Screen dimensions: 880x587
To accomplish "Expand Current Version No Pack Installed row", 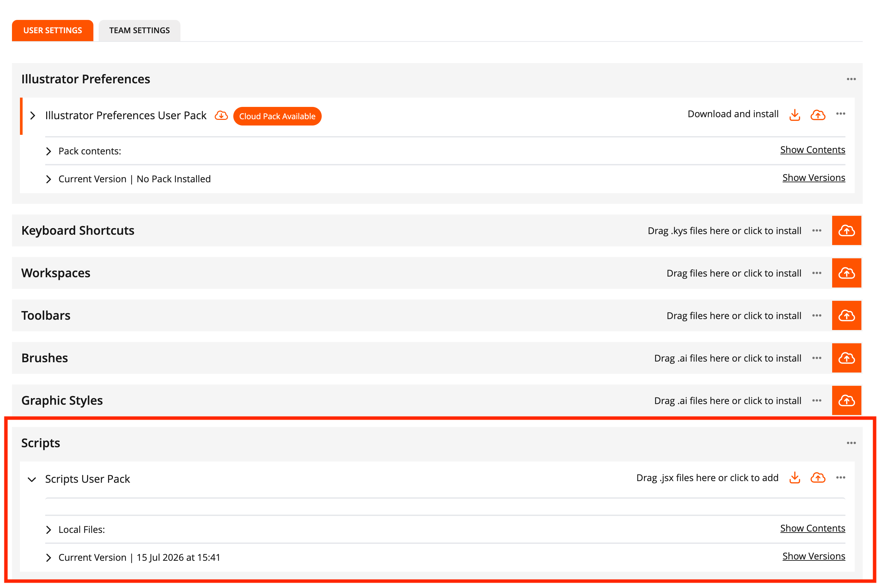I will (48, 179).
